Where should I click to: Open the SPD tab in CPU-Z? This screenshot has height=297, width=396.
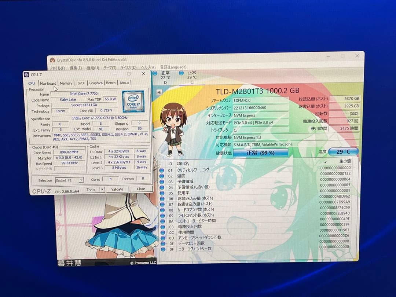pos(81,83)
